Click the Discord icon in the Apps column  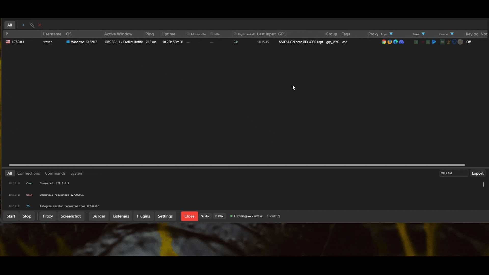point(402,42)
